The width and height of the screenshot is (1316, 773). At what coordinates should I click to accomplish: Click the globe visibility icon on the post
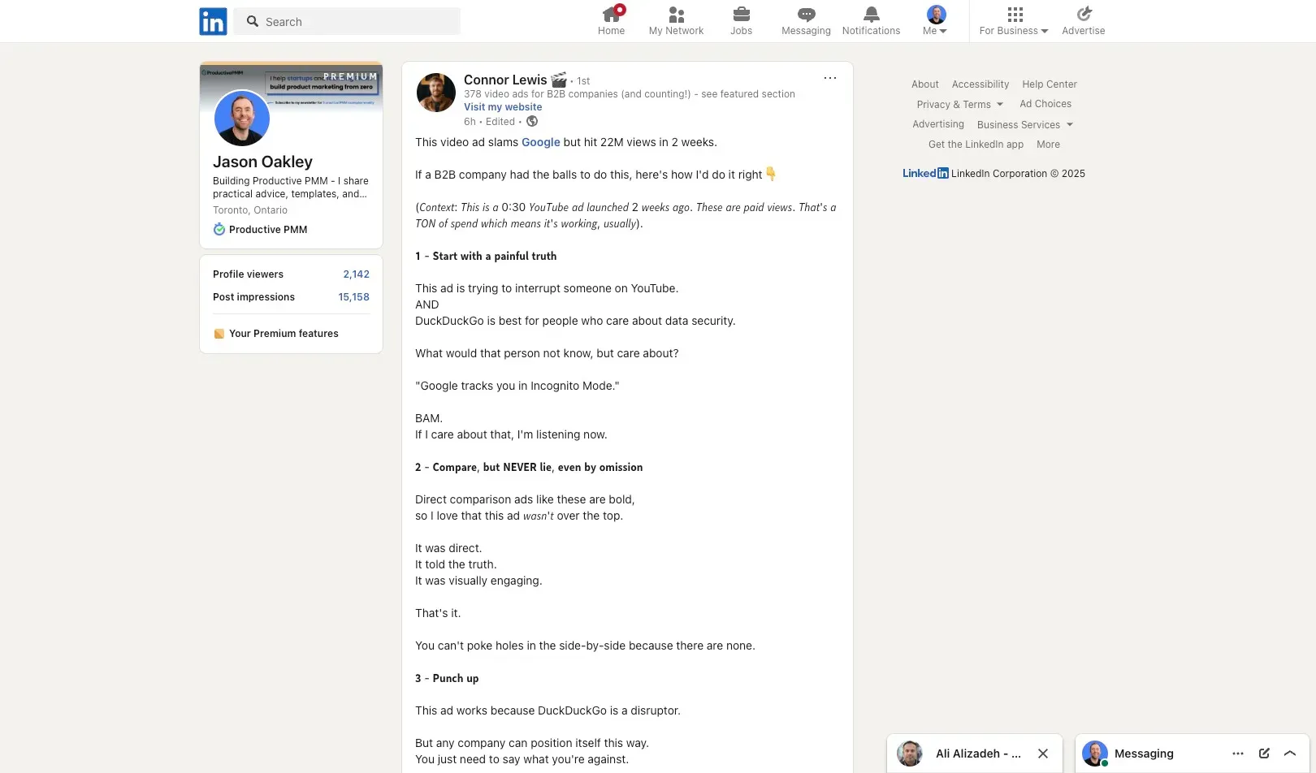[x=532, y=122]
